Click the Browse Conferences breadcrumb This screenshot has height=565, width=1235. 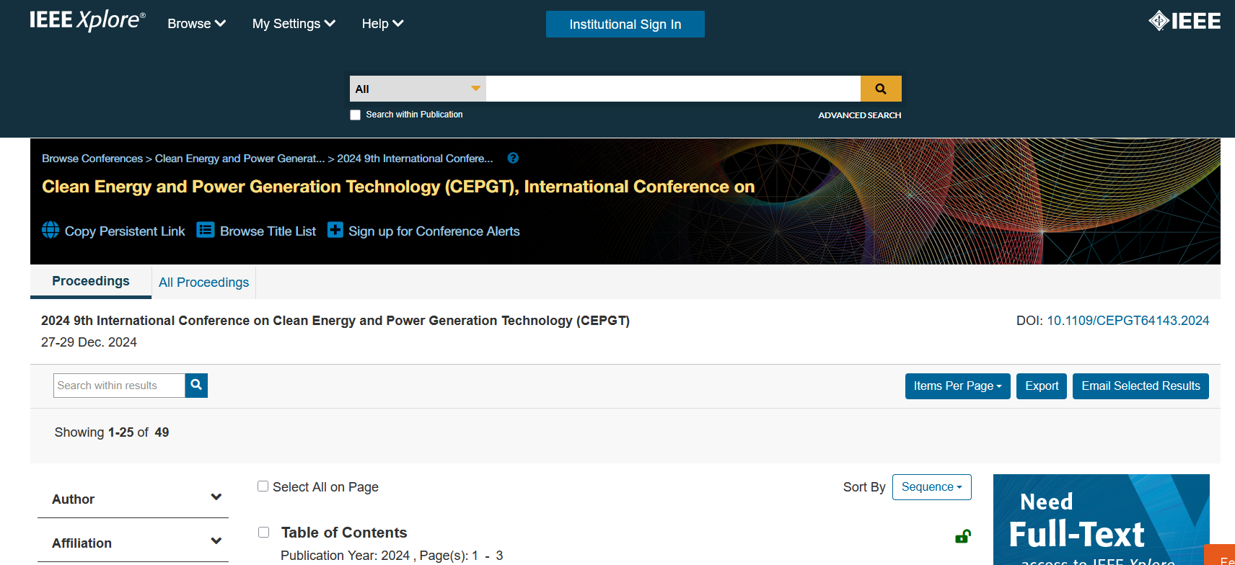pos(92,159)
